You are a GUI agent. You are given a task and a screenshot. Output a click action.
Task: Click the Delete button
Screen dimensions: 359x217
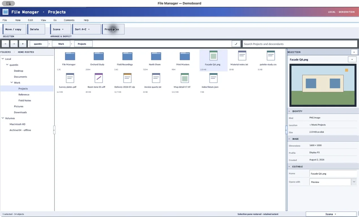tap(36, 29)
